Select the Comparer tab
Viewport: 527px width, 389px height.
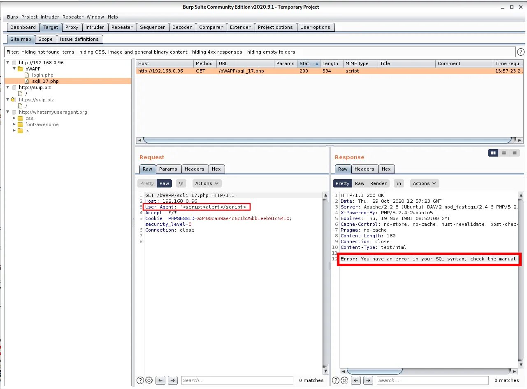(211, 27)
